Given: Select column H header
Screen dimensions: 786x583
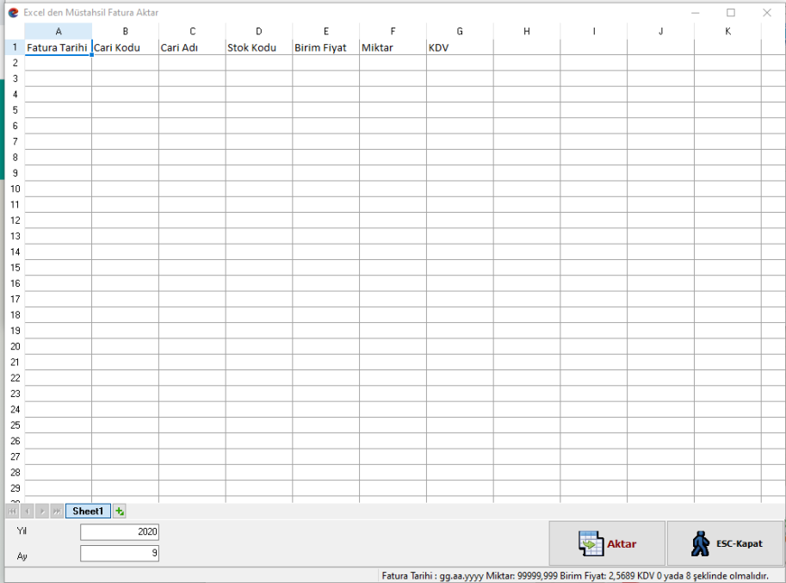Looking at the screenshot, I should coord(527,31).
